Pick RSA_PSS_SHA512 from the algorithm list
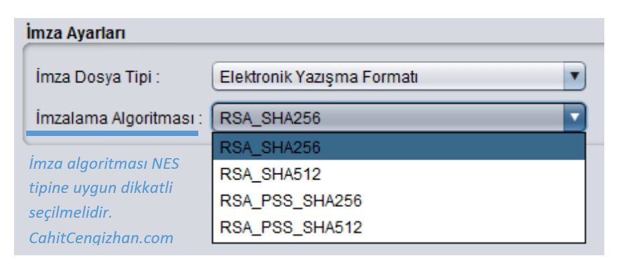The image size is (621, 272). (398, 228)
